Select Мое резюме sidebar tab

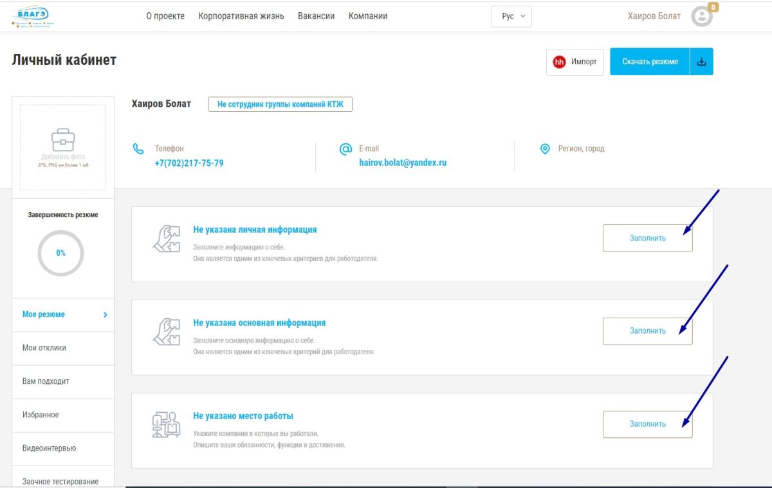63,315
